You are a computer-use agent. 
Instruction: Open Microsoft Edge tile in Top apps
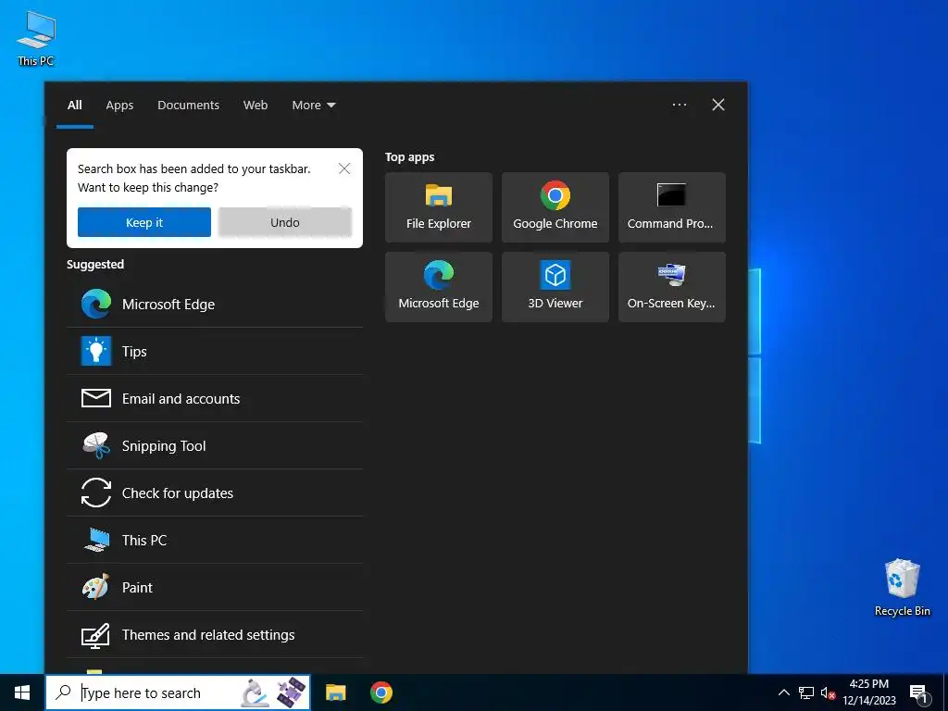pyautogui.click(x=438, y=287)
